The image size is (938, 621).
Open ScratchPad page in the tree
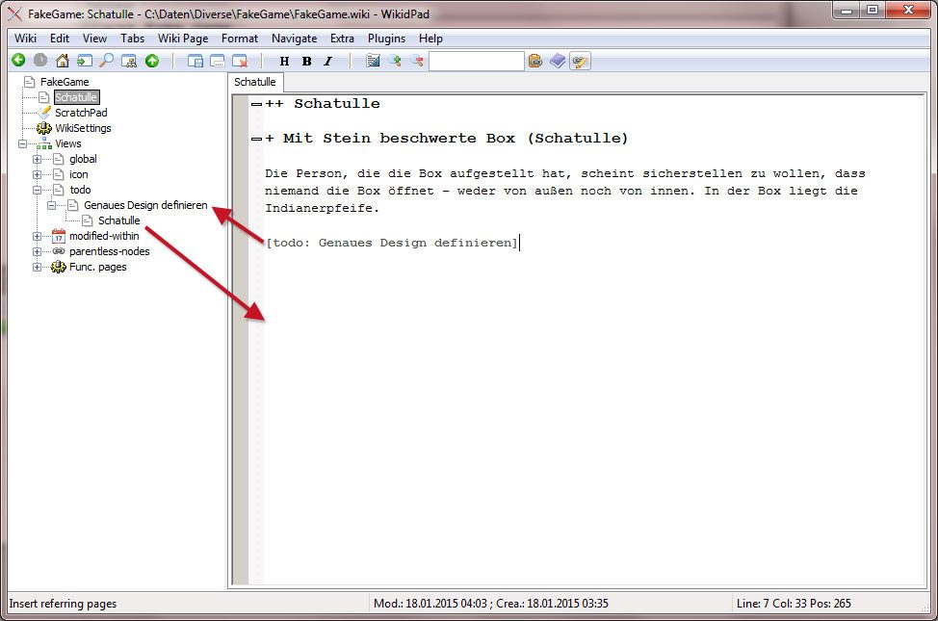tap(81, 113)
